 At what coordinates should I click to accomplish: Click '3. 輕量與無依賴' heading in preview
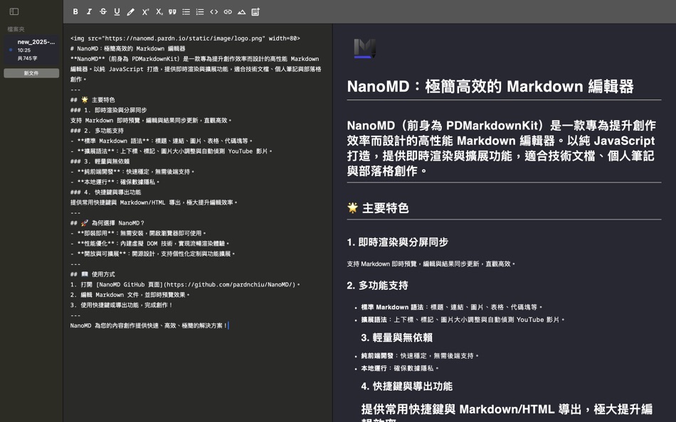point(396,337)
